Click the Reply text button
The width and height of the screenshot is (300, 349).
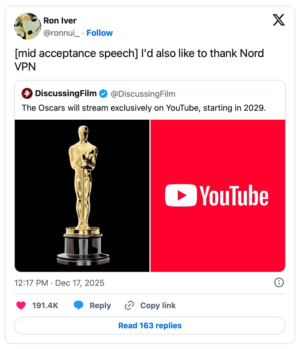[100, 305]
